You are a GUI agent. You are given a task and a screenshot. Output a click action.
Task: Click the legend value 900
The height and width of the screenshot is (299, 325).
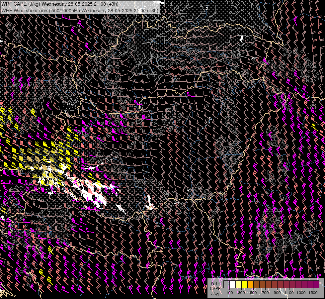pos(277,293)
